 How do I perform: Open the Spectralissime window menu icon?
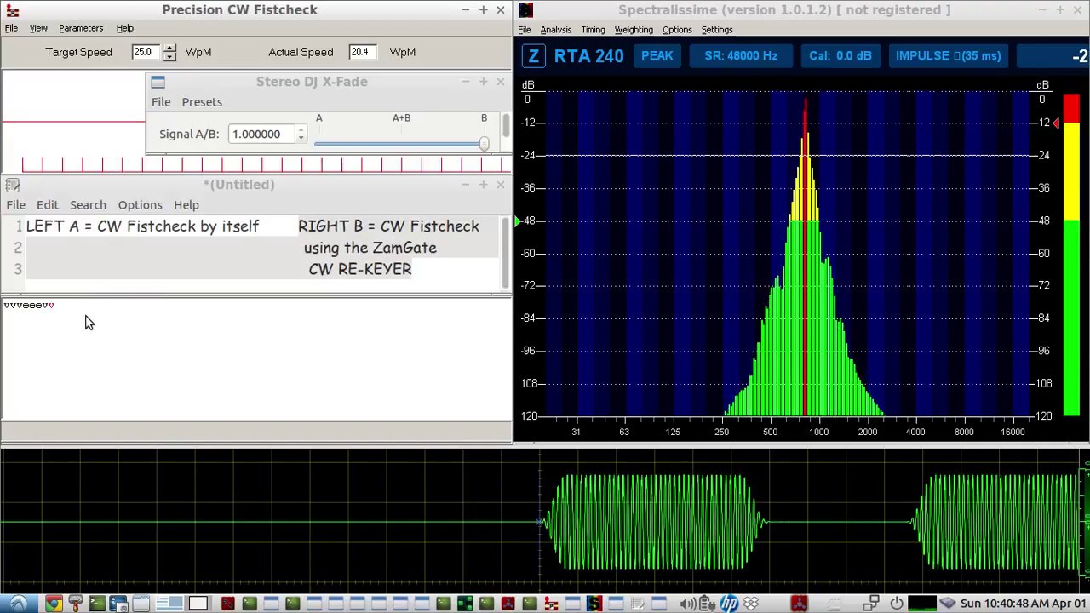click(x=525, y=10)
